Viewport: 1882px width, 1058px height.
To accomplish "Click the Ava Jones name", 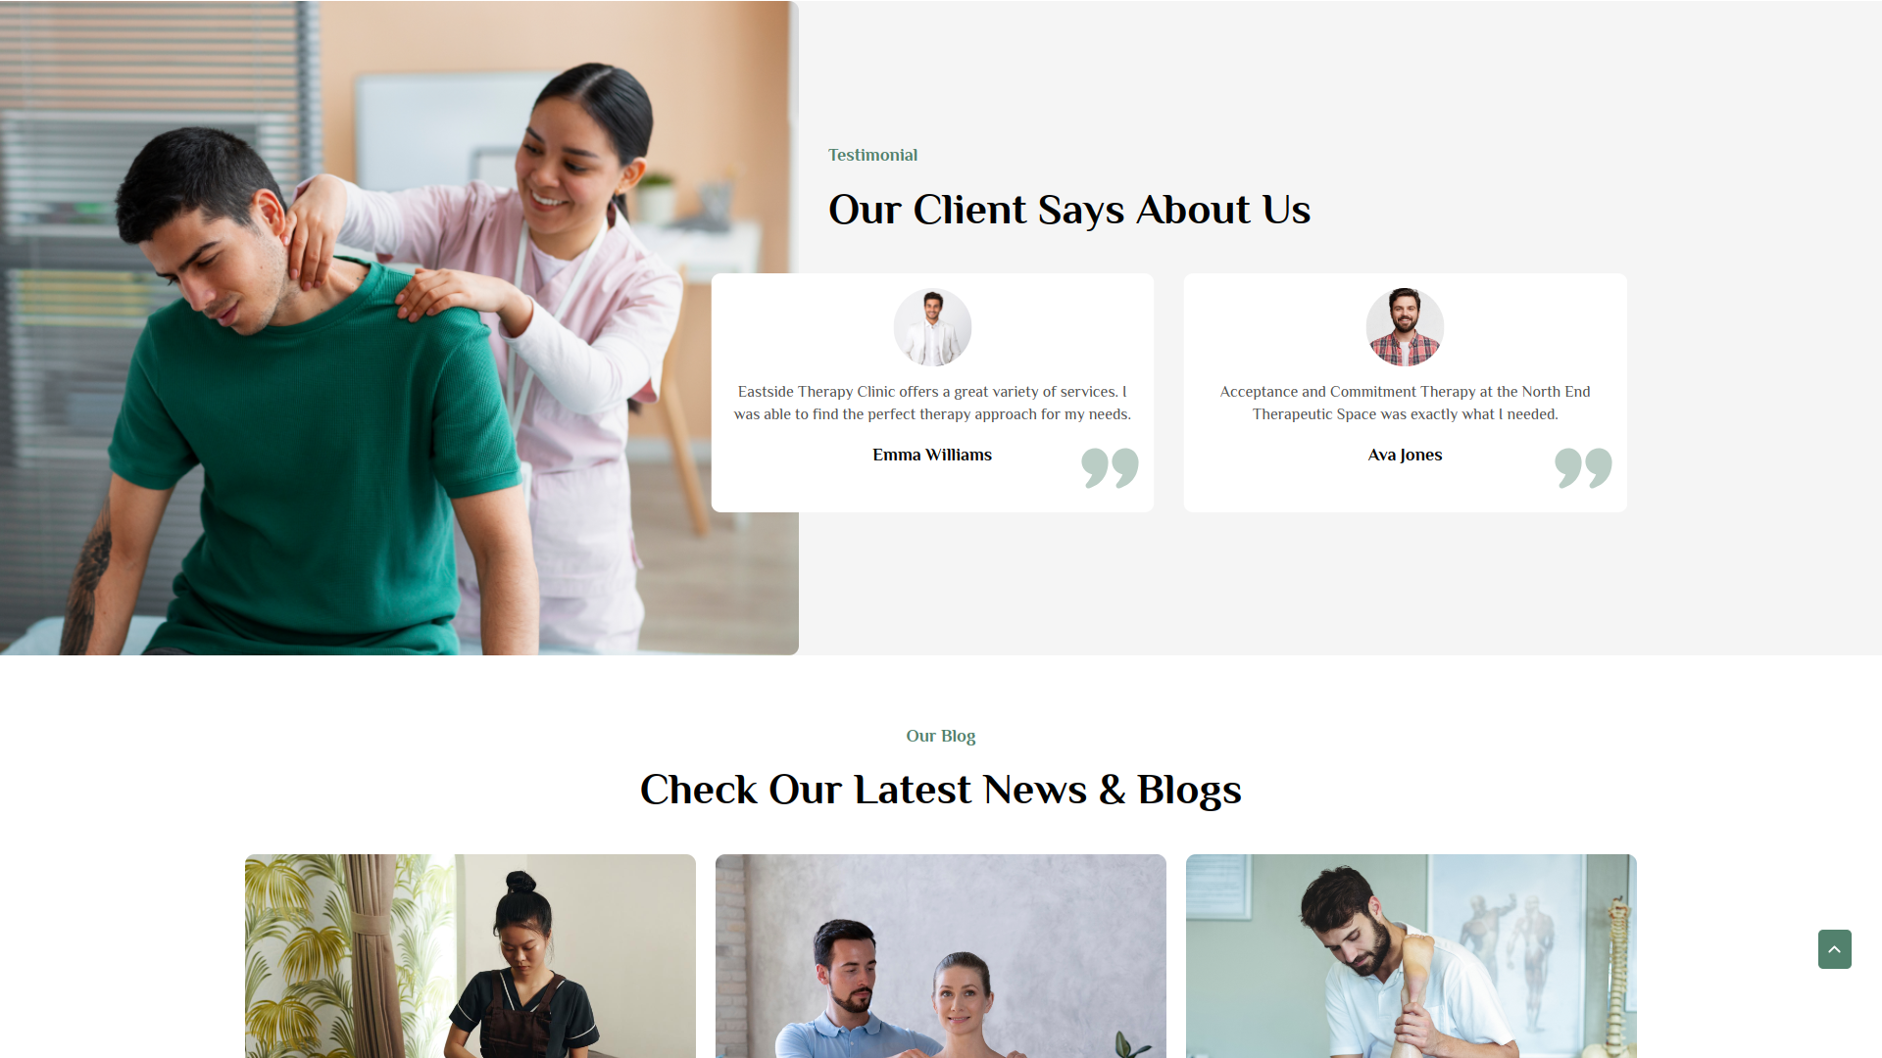I will point(1405,455).
